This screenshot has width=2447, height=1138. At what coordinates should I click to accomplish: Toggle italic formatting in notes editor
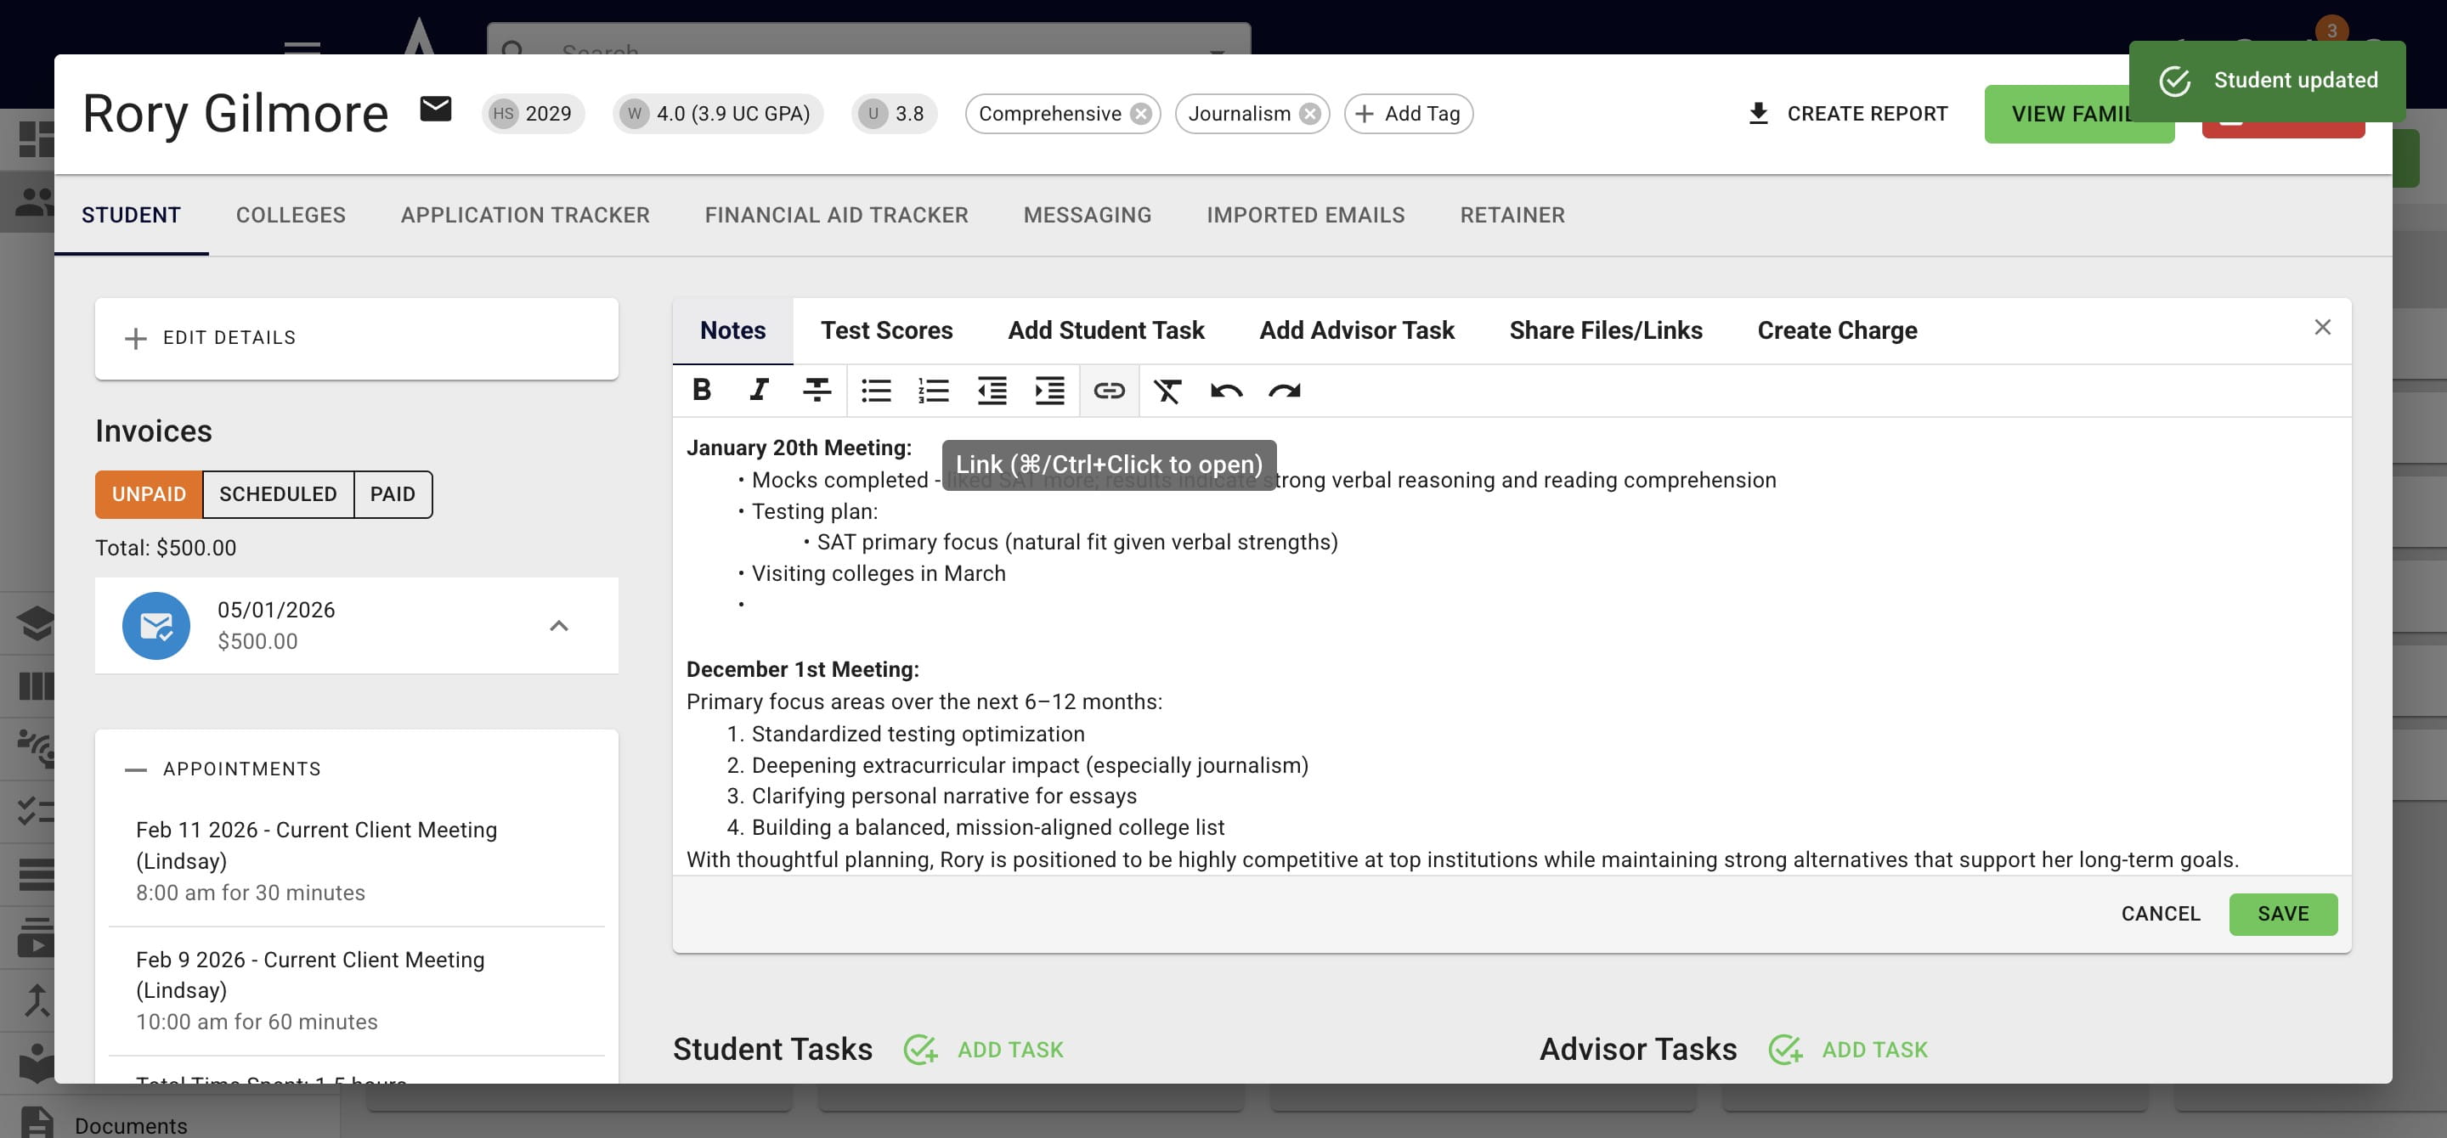tap(759, 390)
